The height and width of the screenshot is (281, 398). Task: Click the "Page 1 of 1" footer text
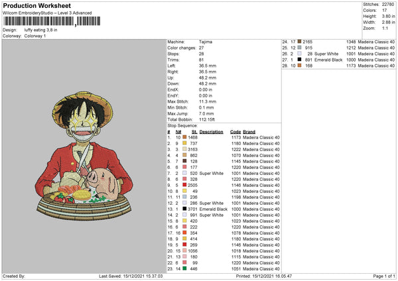tap(384, 276)
